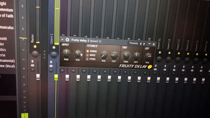
Task: Click the yellow Fruity Delay 2 logo badge
Action: 150,67
